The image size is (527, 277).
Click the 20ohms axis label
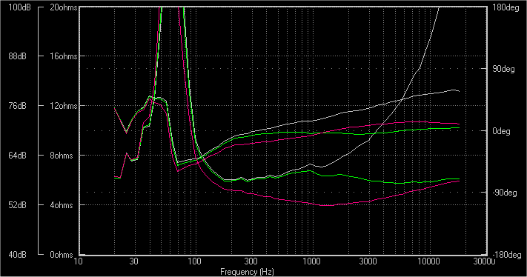click(x=64, y=7)
